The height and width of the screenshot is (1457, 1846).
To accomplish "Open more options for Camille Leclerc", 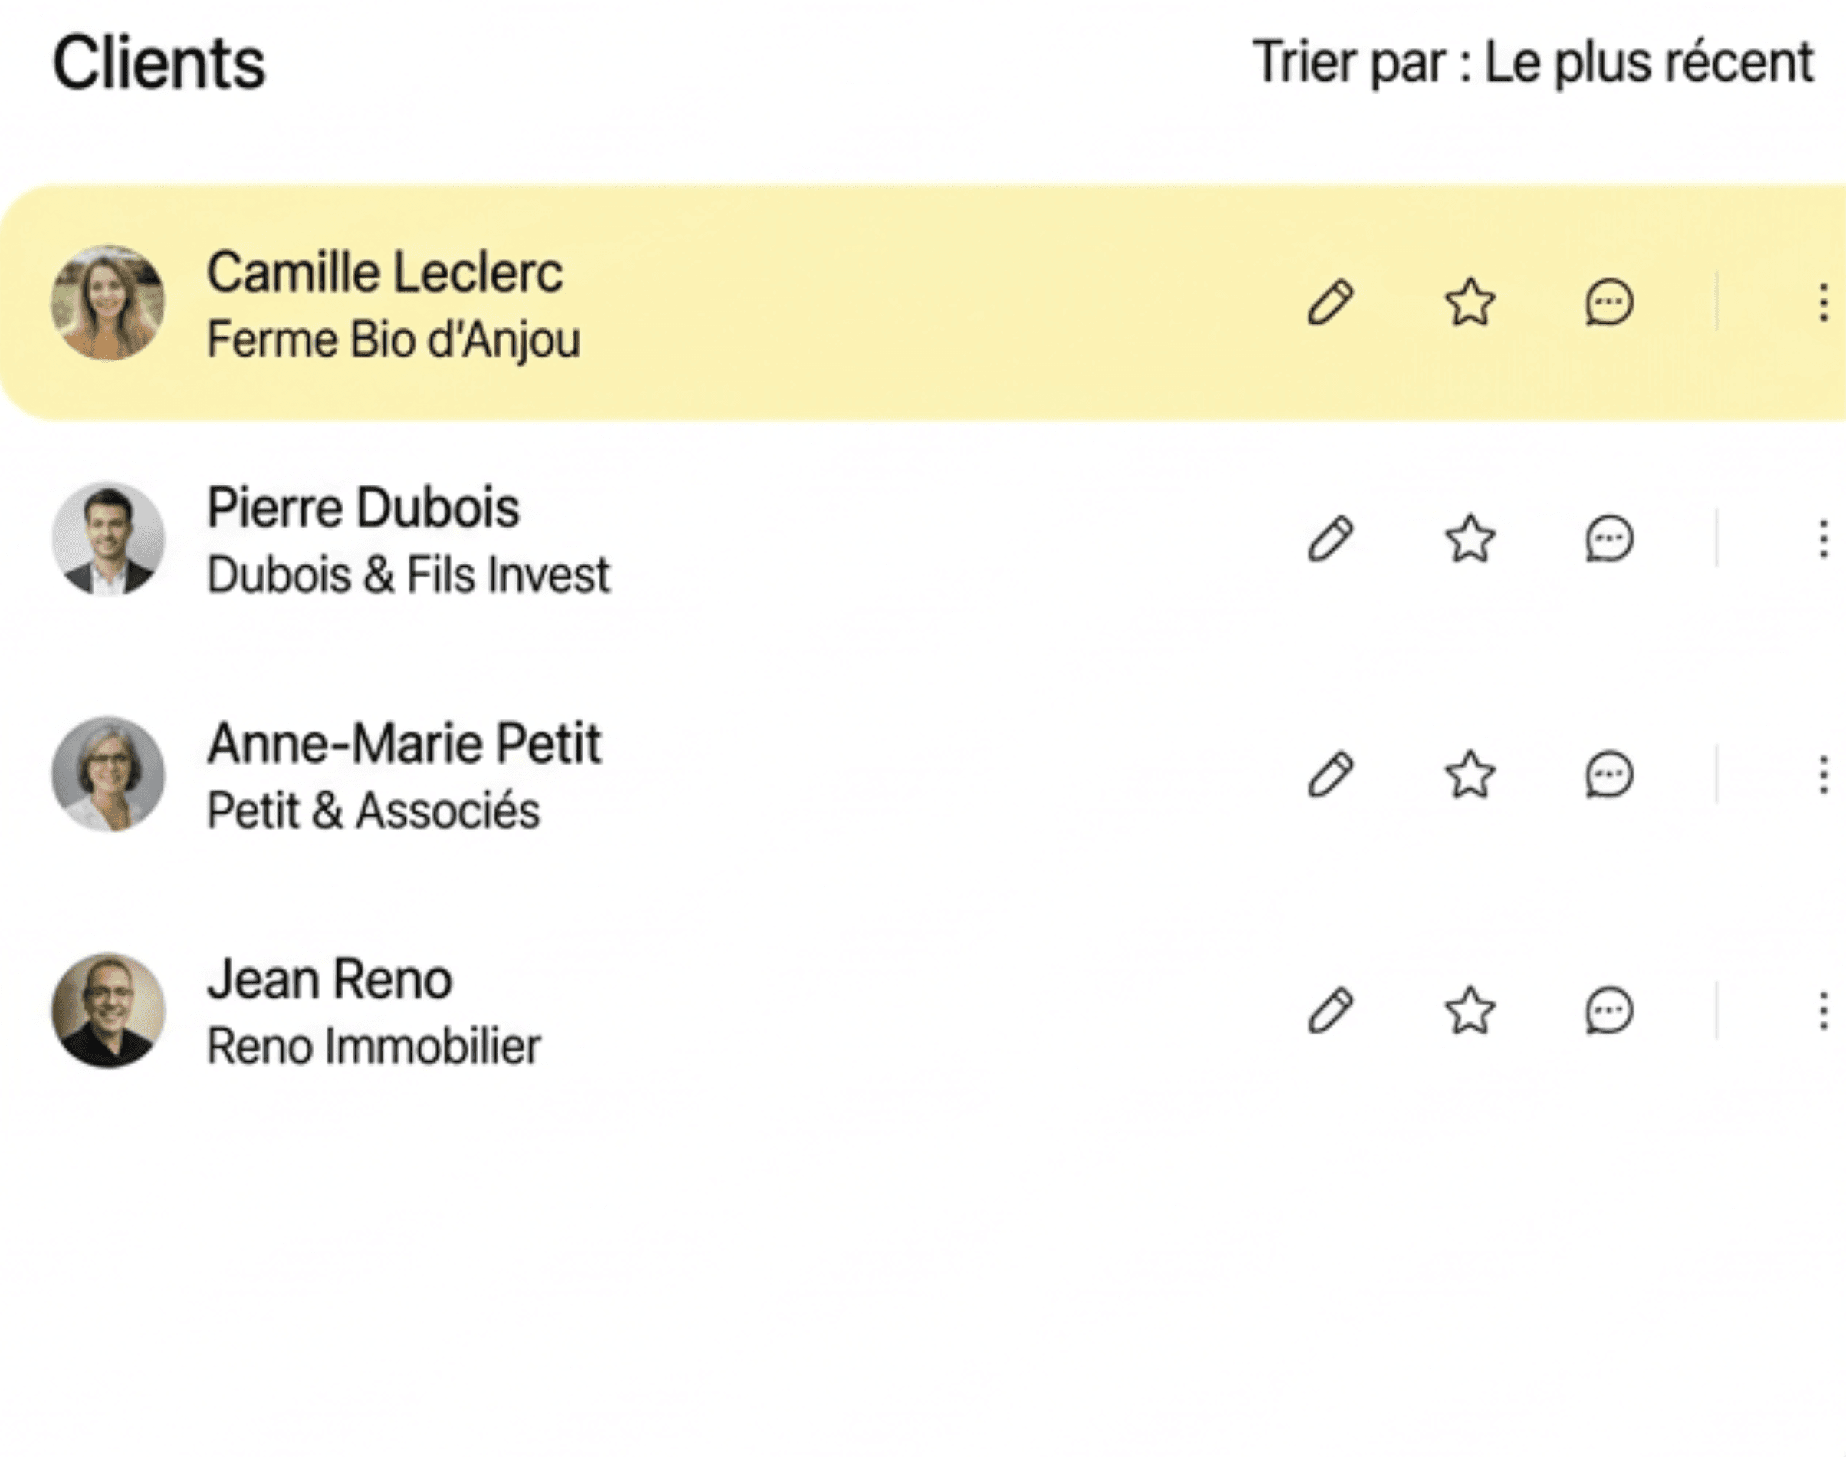I will (1823, 303).
